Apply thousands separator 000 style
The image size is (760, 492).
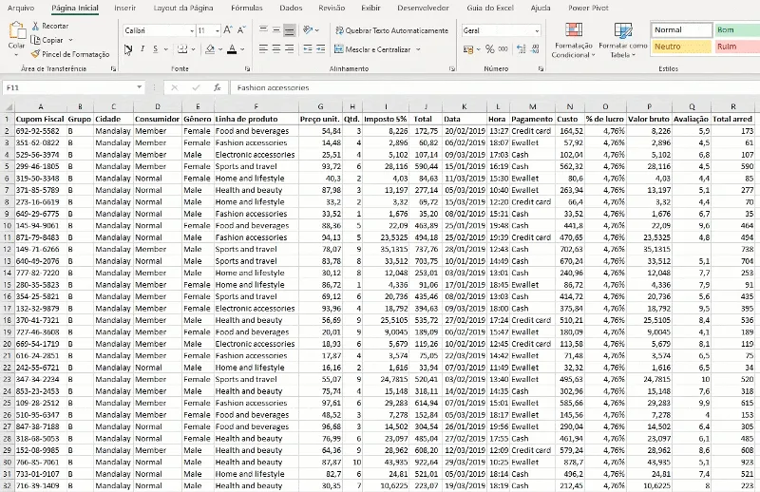[503, 49]
